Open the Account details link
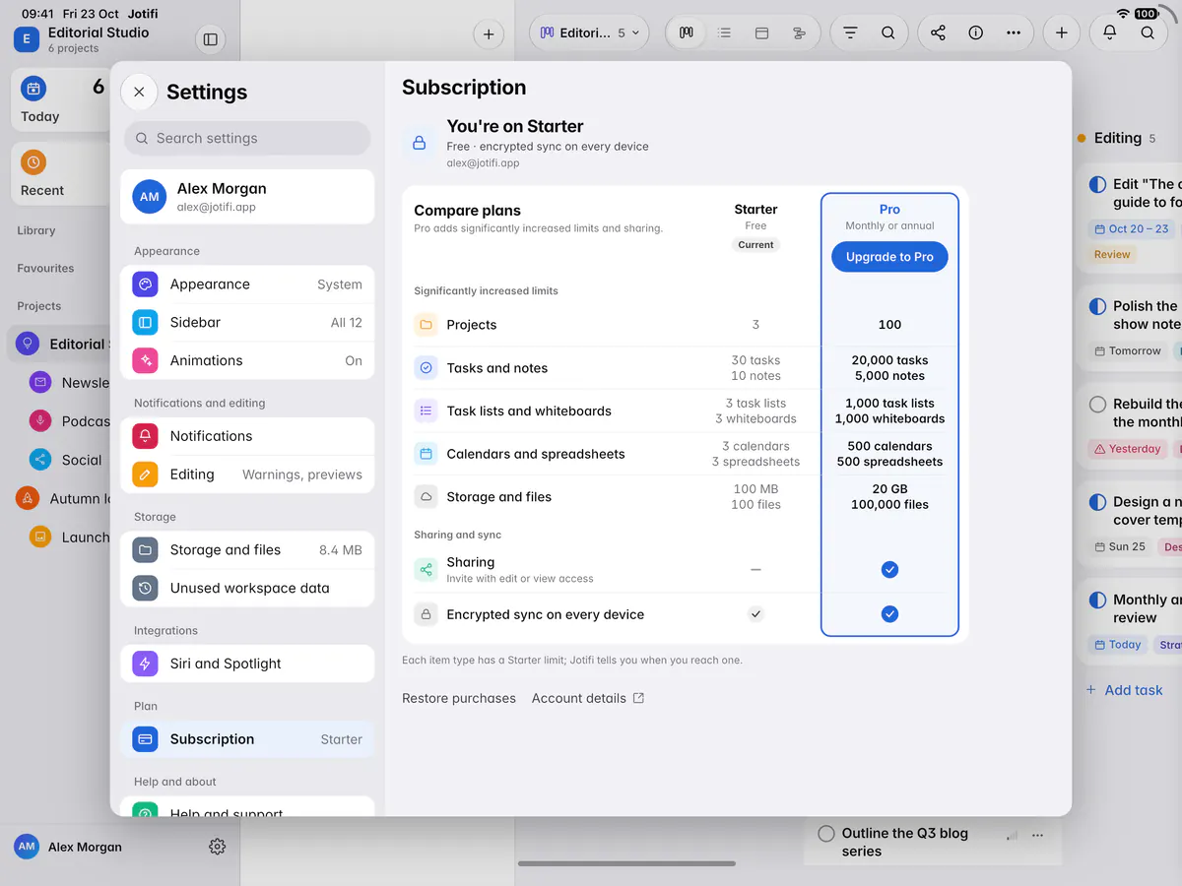This screenshot has width=1182, height=886. tap(588, 698)
